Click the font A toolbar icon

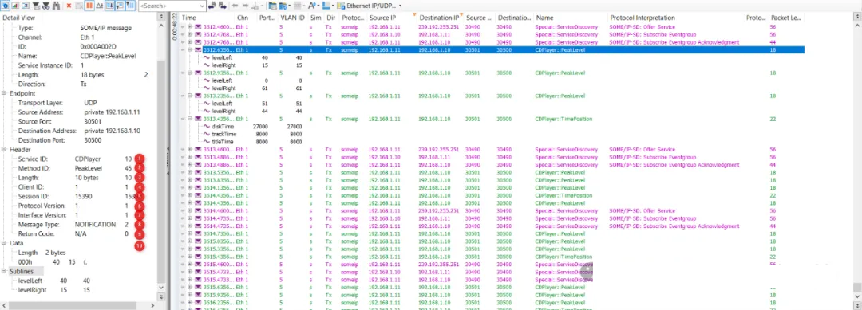point(312,6)
